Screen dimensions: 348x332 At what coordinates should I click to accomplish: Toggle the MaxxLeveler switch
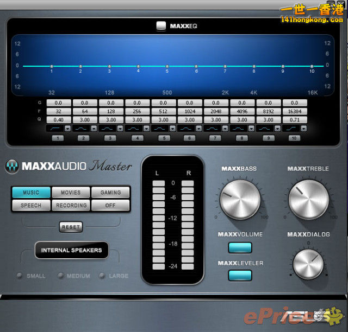(240, 275)
